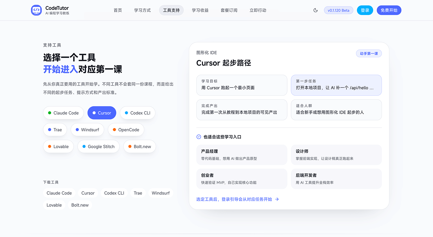This screenshot has height=237, width=433.
Task: Open 学习方式 nav item
Action: [143, 10]
